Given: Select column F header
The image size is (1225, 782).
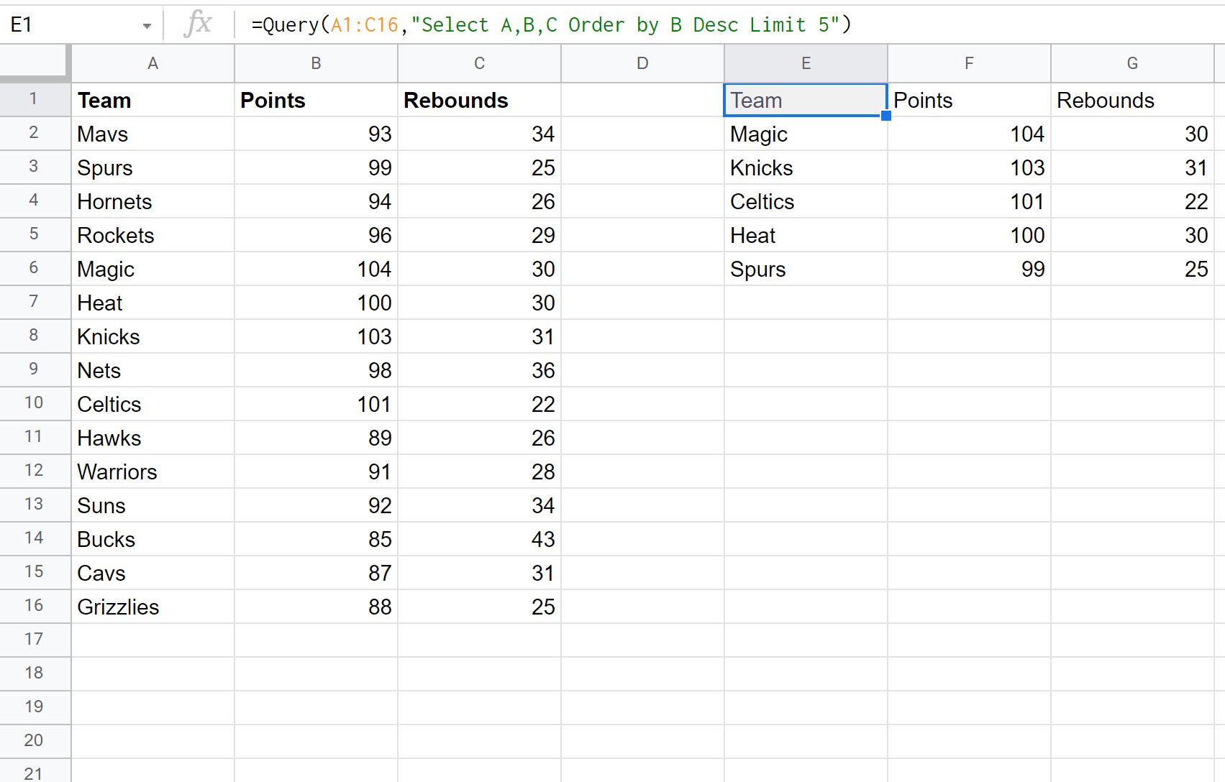Looking at the screenshot, I should (x=970, y=64).
